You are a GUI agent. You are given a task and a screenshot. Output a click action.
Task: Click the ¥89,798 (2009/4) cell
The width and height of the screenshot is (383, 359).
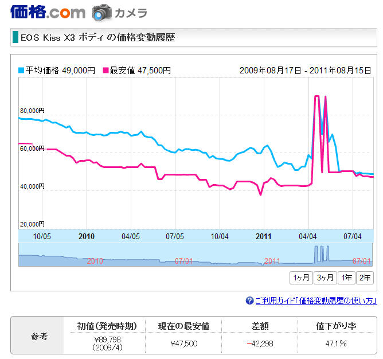click(107, 344)
